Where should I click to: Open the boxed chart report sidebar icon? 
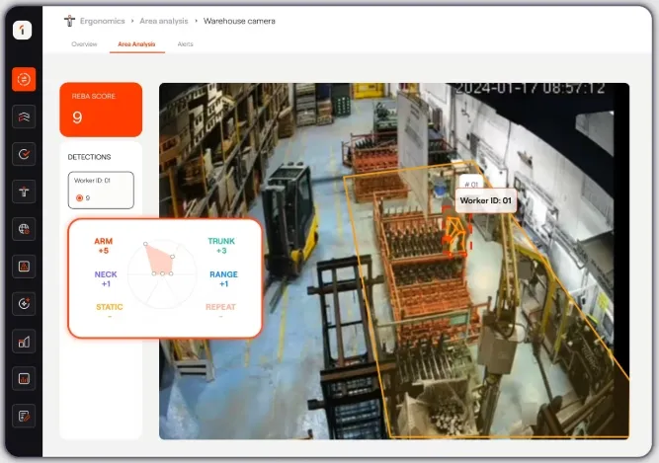(24, 379)
